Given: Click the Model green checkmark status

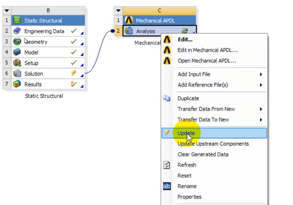Looking at the screenshot, I should pyautogui.click(x=74, y=52).
